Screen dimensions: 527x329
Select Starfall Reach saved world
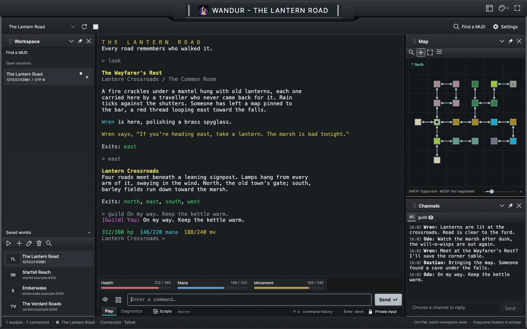coord(48,275)
